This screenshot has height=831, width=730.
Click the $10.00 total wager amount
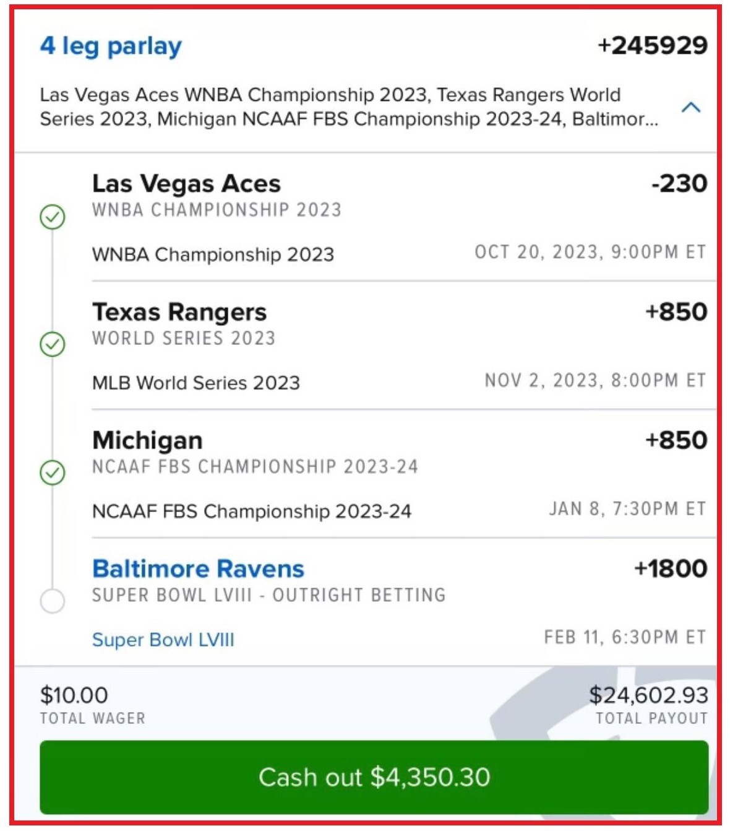tap(74, 695)
